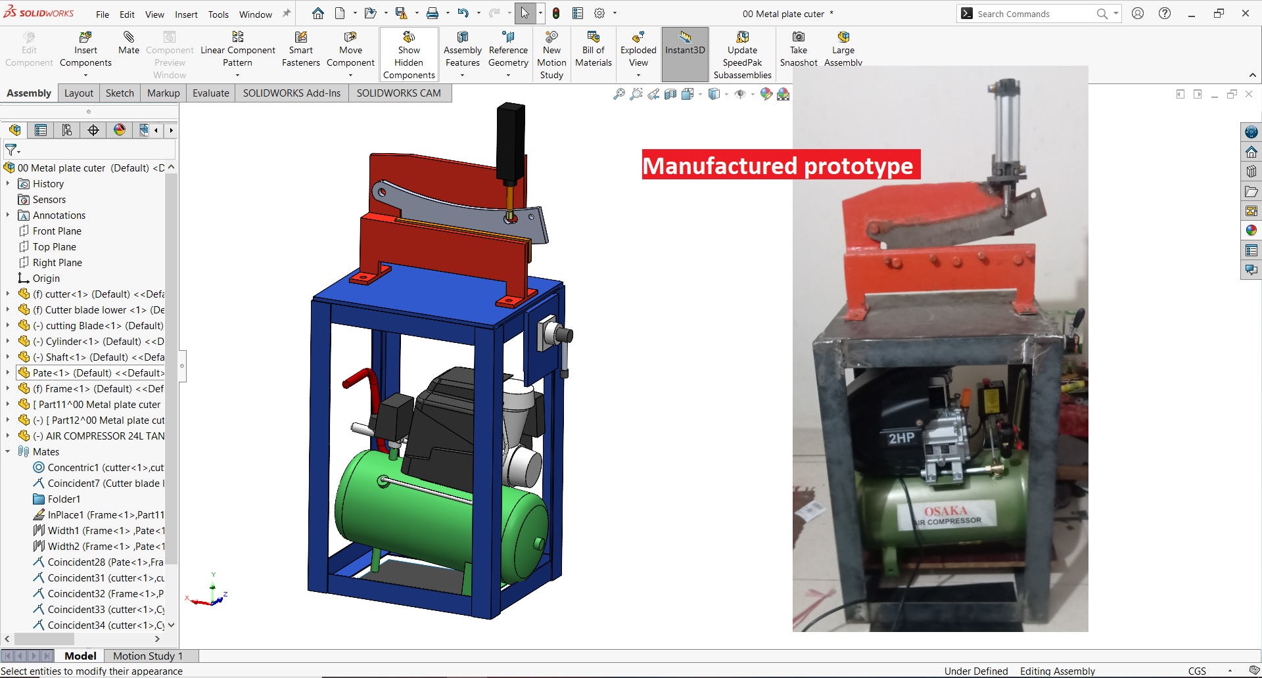Open the ConfigurationManager tab icon

click(x=67, y=130)
